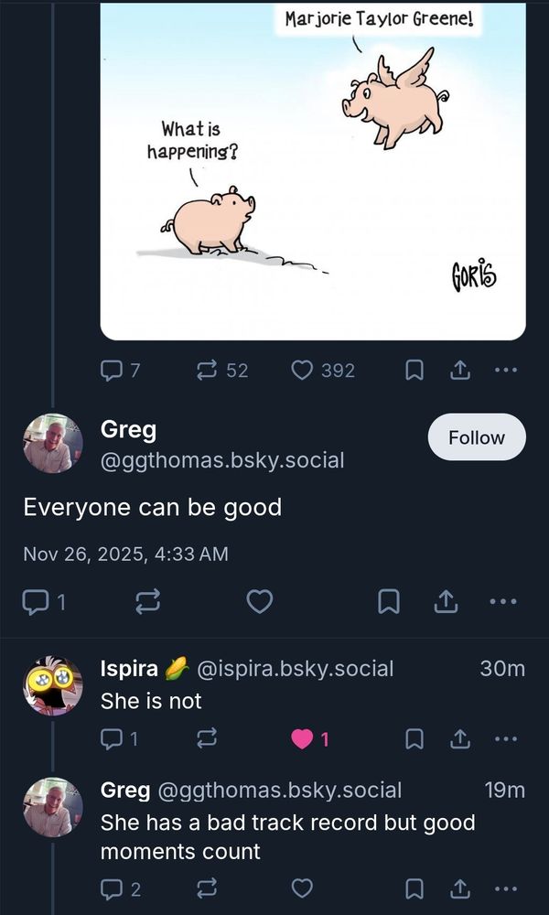This screenshot has height=915, width=549.
Task: Follow Greg's account
Action: 477,437
